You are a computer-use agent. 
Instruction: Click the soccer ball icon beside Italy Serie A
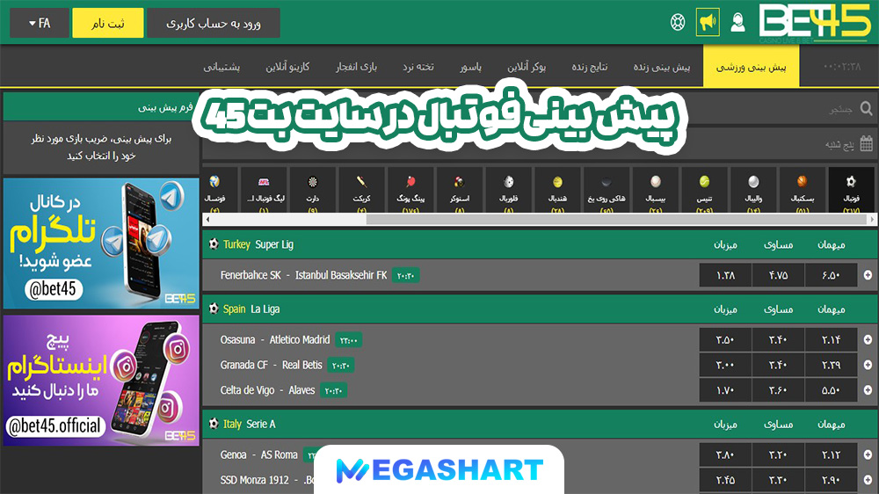[214, 424]
